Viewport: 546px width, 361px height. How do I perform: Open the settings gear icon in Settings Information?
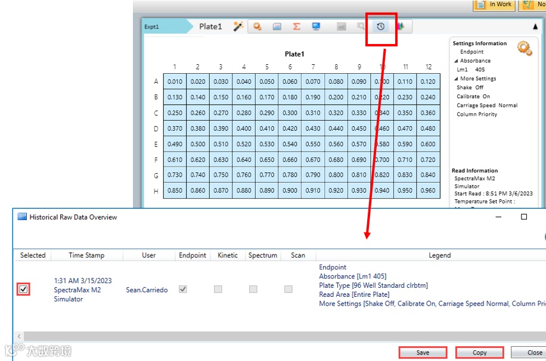[525, 48]
